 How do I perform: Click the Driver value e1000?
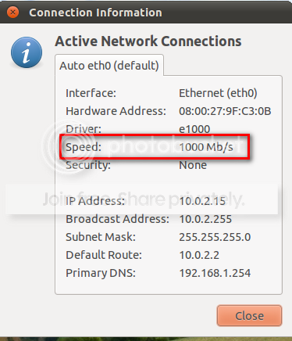(x=194, y=129)
